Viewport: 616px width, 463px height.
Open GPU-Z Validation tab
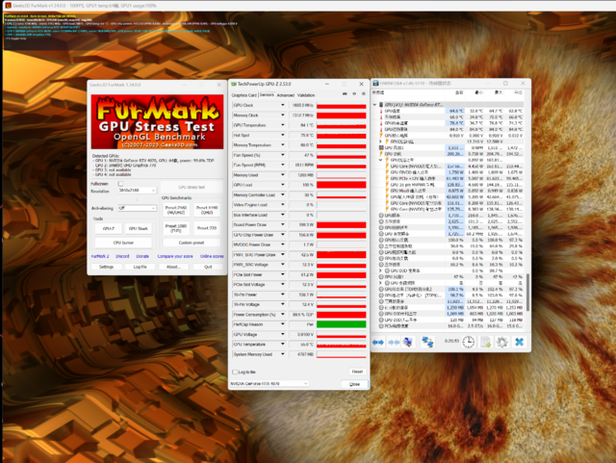(x=306, y=95)
